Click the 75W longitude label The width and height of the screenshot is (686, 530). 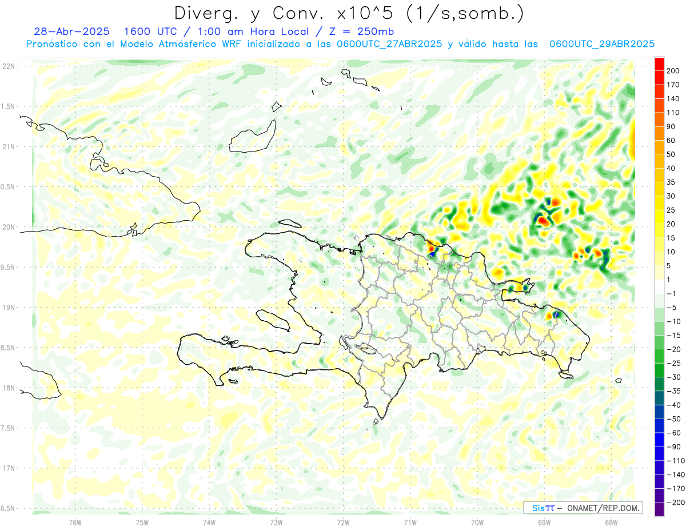pos(142,522)
